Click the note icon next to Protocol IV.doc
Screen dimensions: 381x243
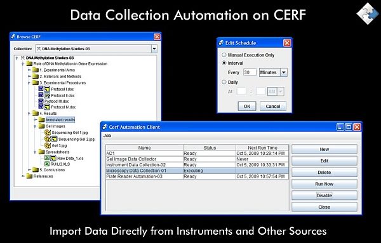point(47,107)
